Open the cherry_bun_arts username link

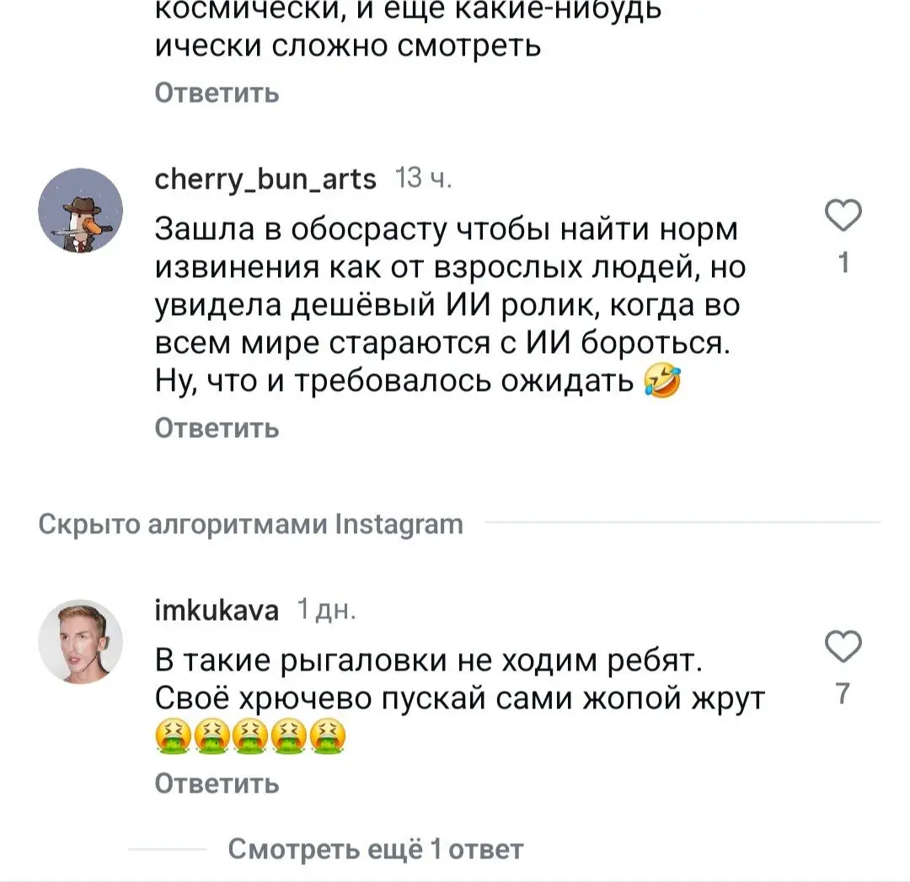pyautogui.click(x=265, y=179)
